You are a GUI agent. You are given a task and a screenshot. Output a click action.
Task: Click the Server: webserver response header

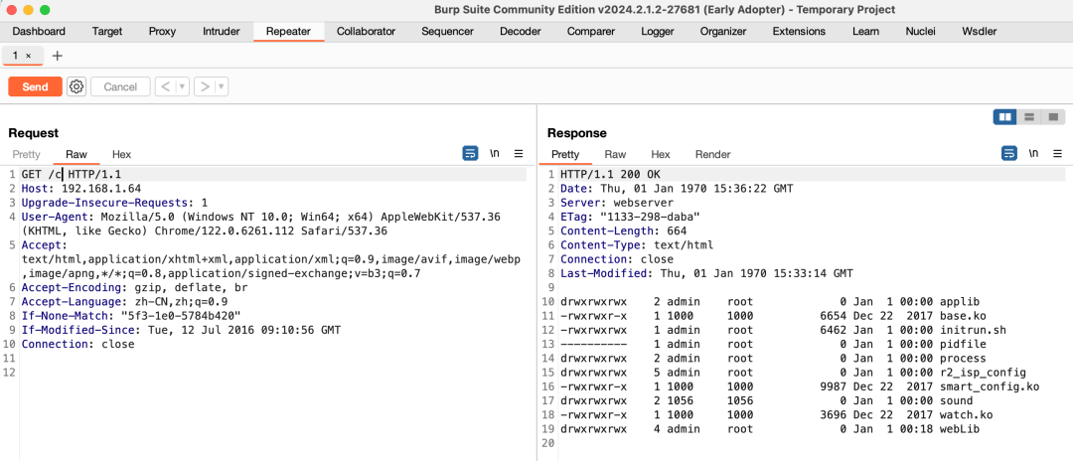pos(617,203)
